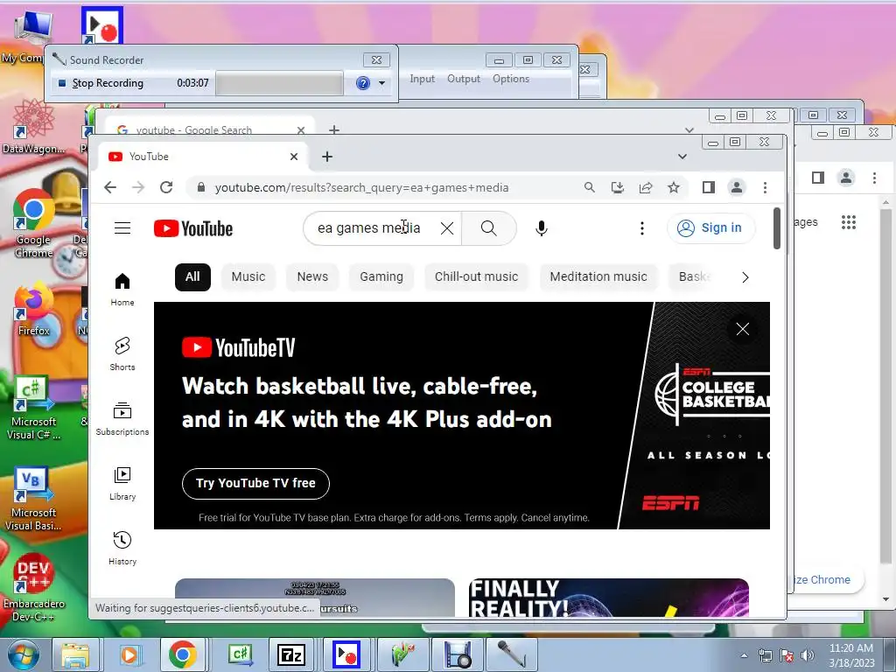Close the YouTube browser tab

[x=294, y=157]
